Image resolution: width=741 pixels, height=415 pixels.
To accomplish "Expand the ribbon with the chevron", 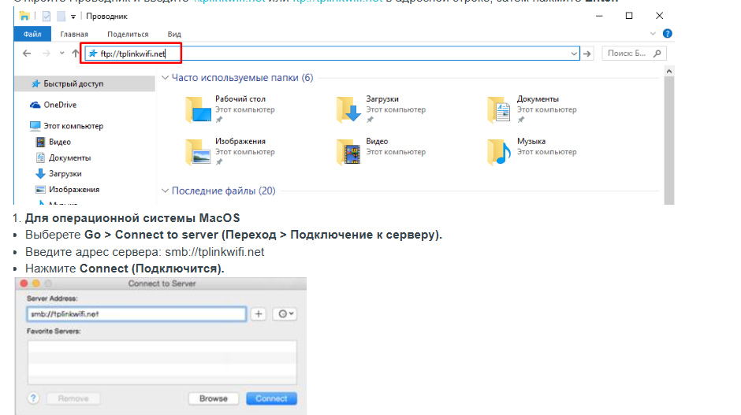I will click(x=653, y=34).
